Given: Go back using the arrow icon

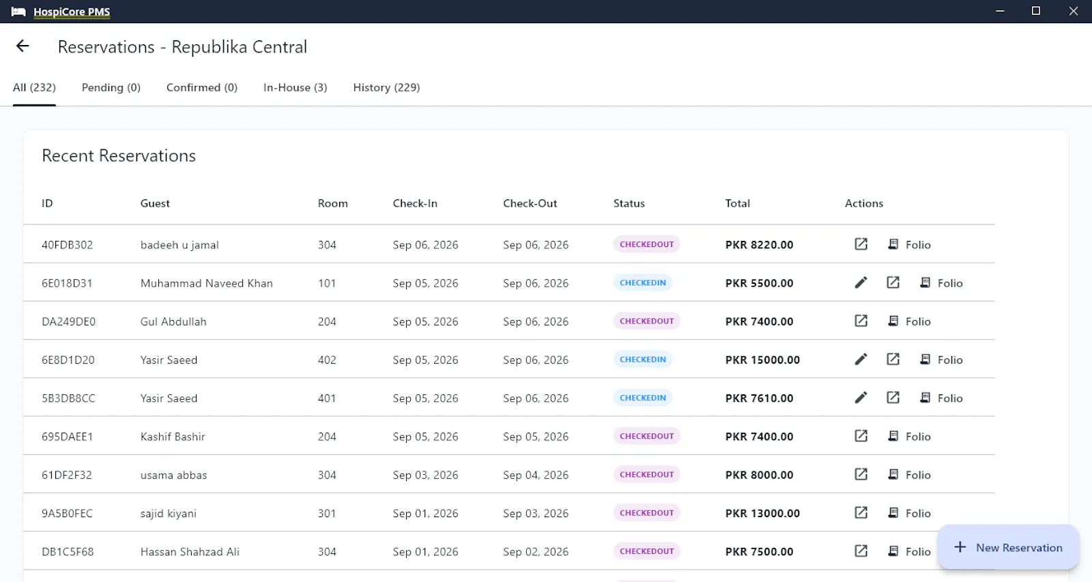Looking at the screenshot, I should tap(23, 46).
